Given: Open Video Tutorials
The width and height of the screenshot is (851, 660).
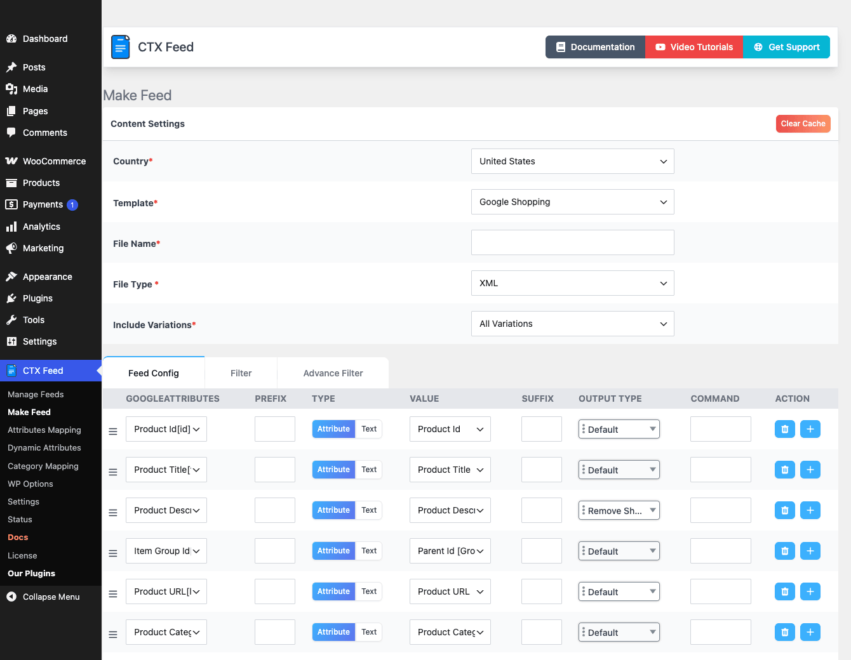Looking at the screenshot, I should click(694, 47).
